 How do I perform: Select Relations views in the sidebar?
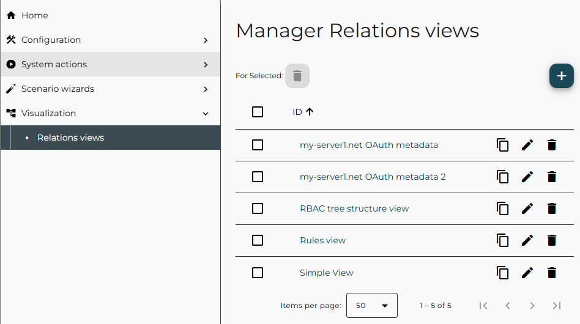(x=110, y=138)
